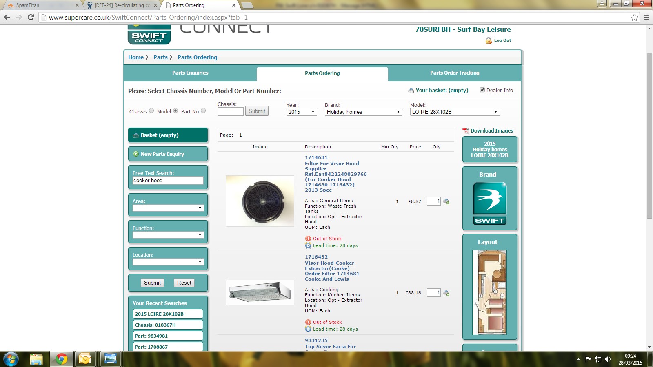This screenshot has width=653, height=367.
Task: Click the holiday home layout floorplan image
Action: point(489,292)
